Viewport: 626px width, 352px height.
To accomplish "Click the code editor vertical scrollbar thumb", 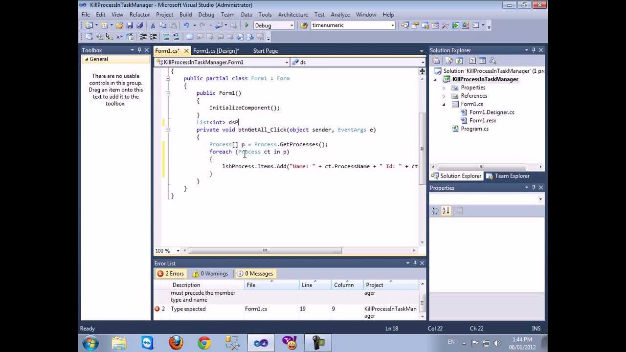I will 422,149.
